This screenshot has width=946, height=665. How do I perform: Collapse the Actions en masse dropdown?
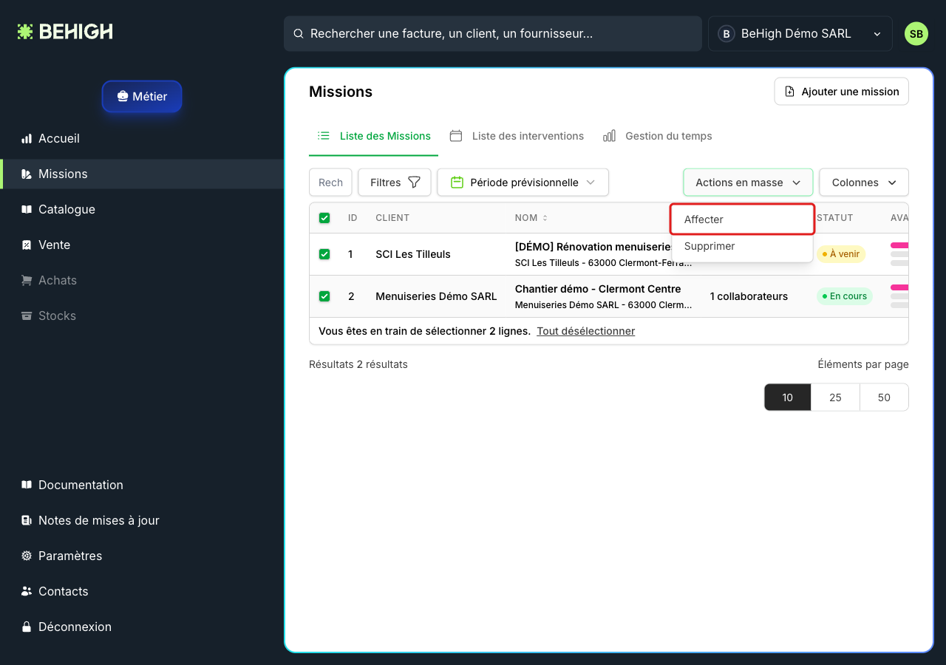(748, 183)
